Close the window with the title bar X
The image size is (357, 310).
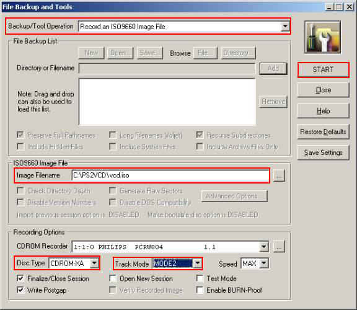click(350, 7)
